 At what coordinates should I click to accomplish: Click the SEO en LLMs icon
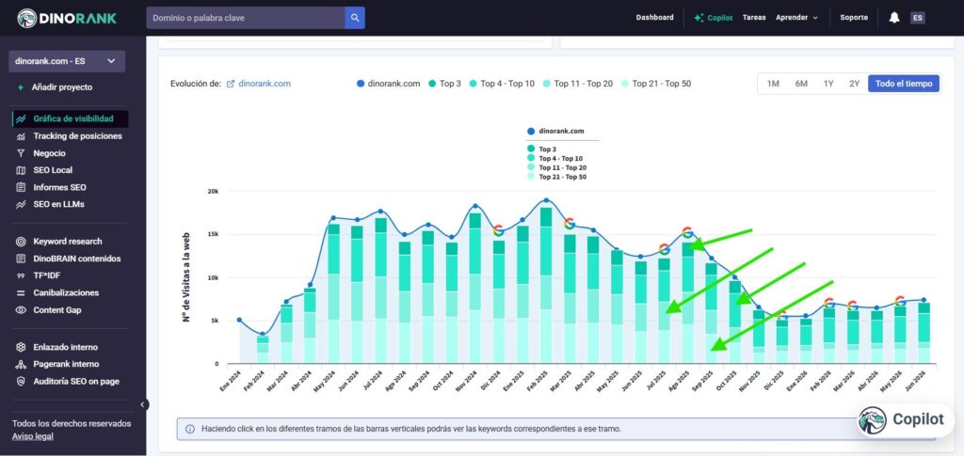[21, 204]
